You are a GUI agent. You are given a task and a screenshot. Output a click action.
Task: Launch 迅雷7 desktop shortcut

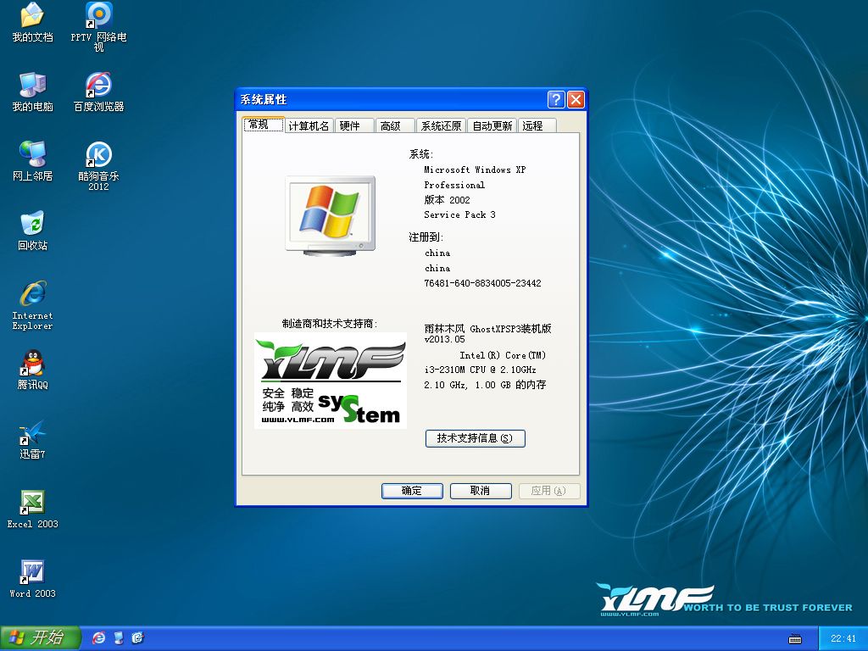click(32, 440)
